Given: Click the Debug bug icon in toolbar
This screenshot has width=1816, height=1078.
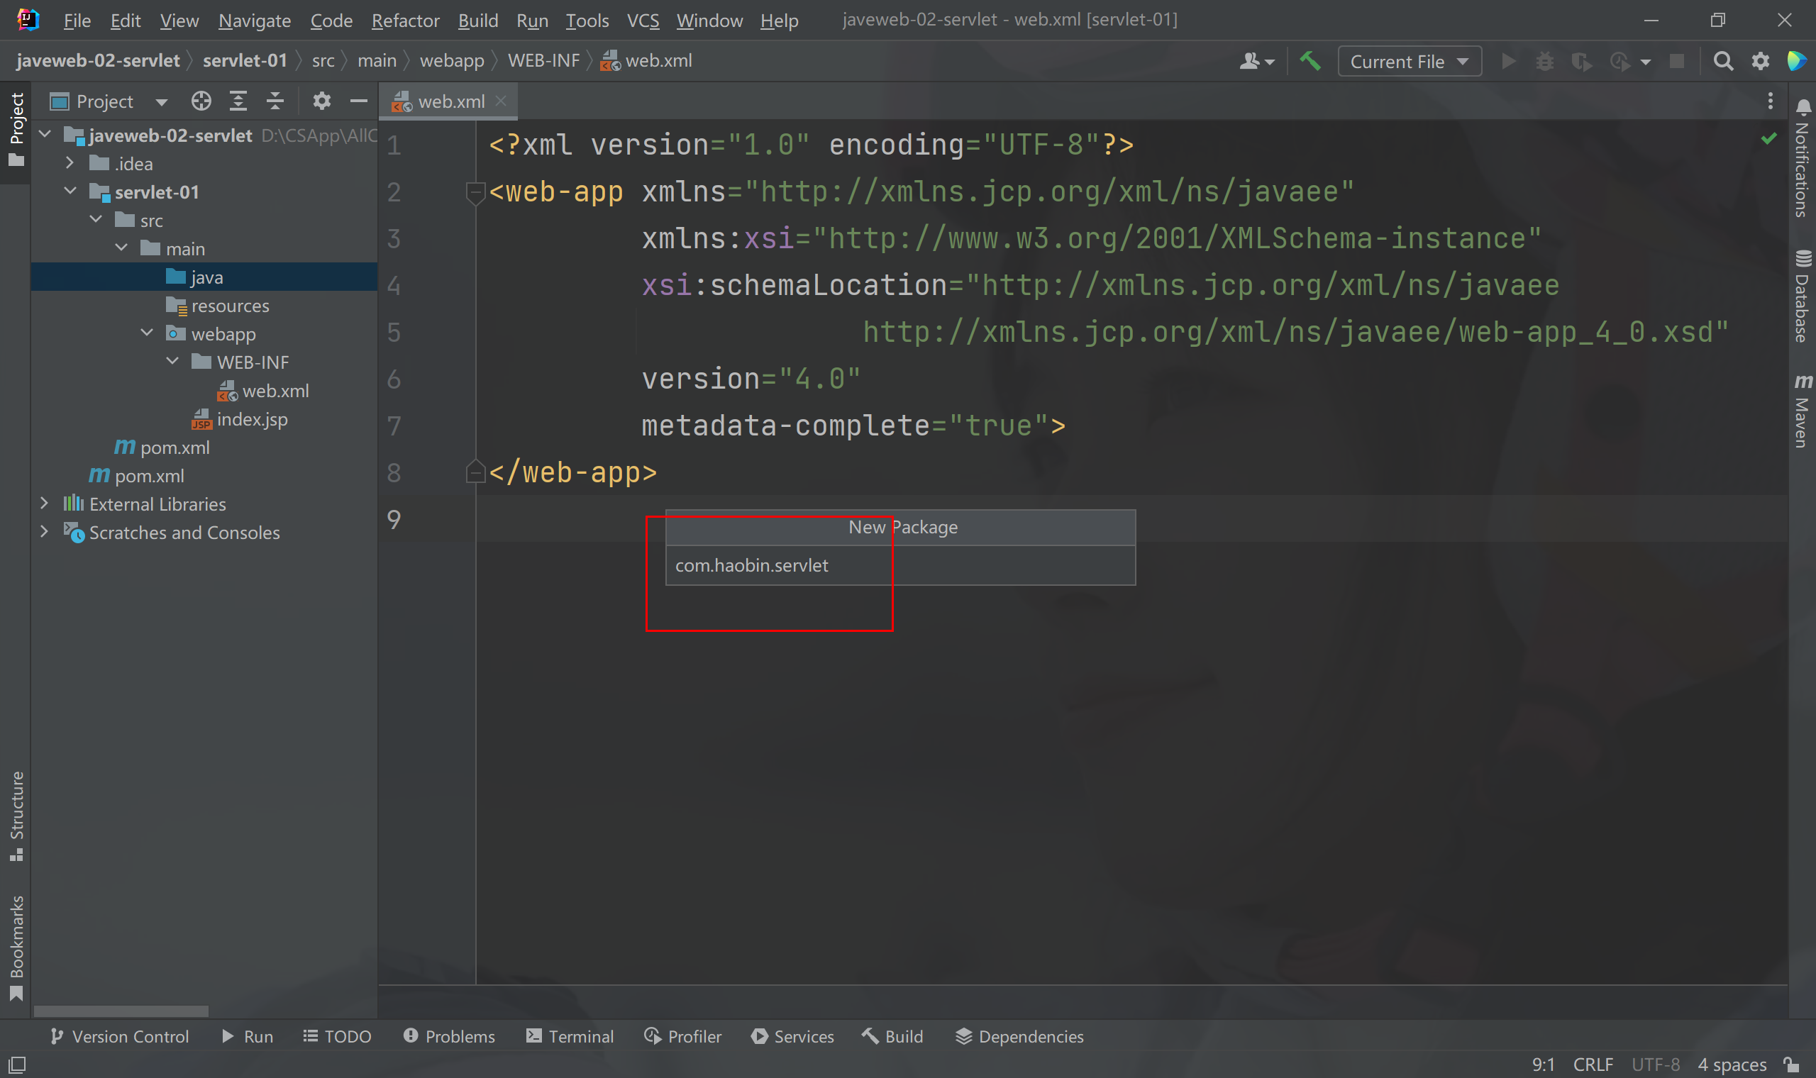Looking at the screenshot, I should (x=1544, y=62).
